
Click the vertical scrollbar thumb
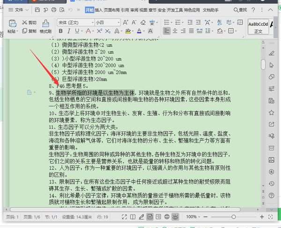click(263, 64)
